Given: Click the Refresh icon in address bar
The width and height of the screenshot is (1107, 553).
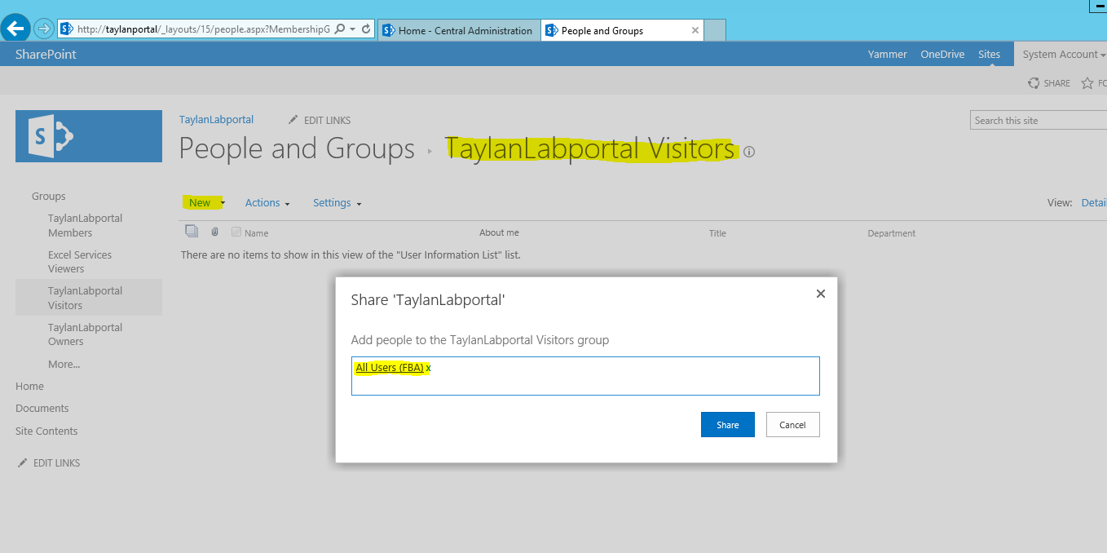Looking at the screenshot, I should click(x=366, y=29).
